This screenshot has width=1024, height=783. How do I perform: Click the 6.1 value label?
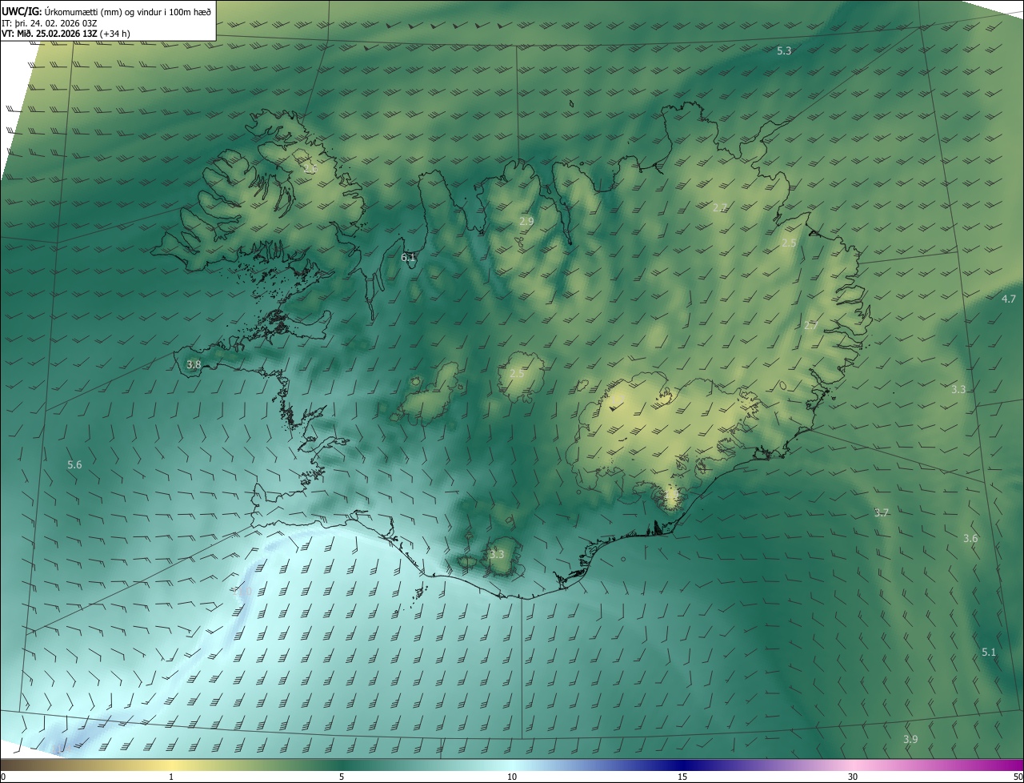tap(409, 257)
